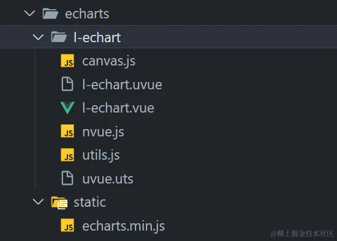Collapse the l-echart folder chevron
This screenshot has width=337, height=241.
[38, 37]
